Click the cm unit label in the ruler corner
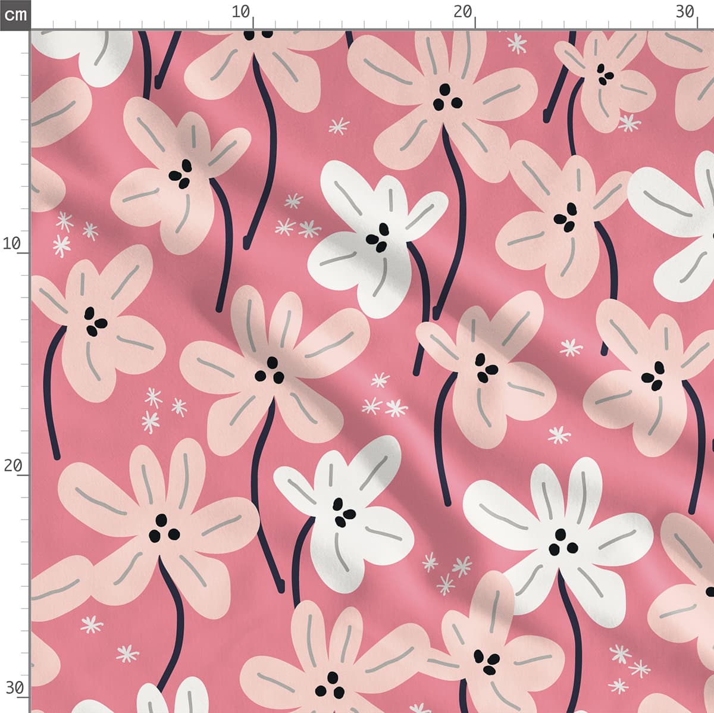The image size is (714, 713). click(15, 14)
